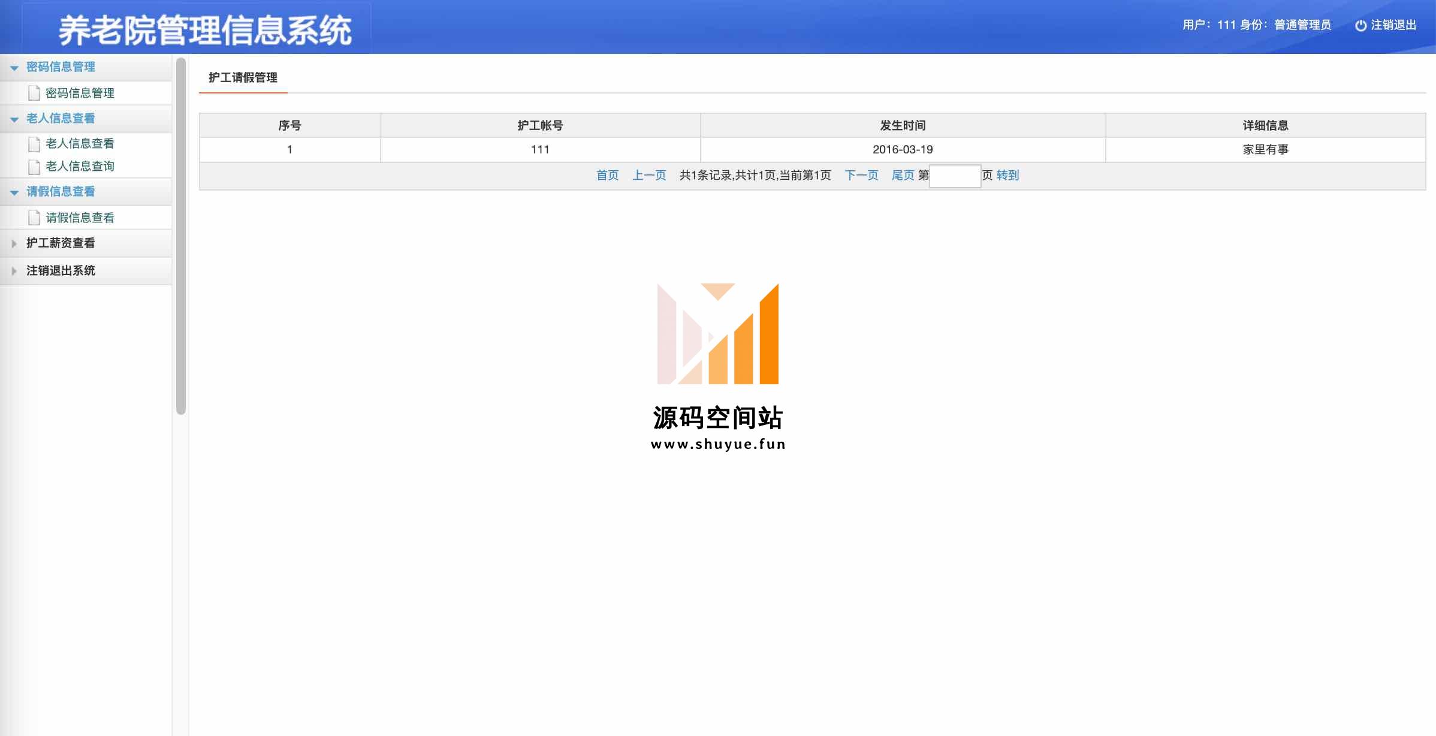Image resolution: width=1436 pixels, height=736 pixels.
Task: Select the 老人信息查询 sub-item
Action: [x=80, y=167]
